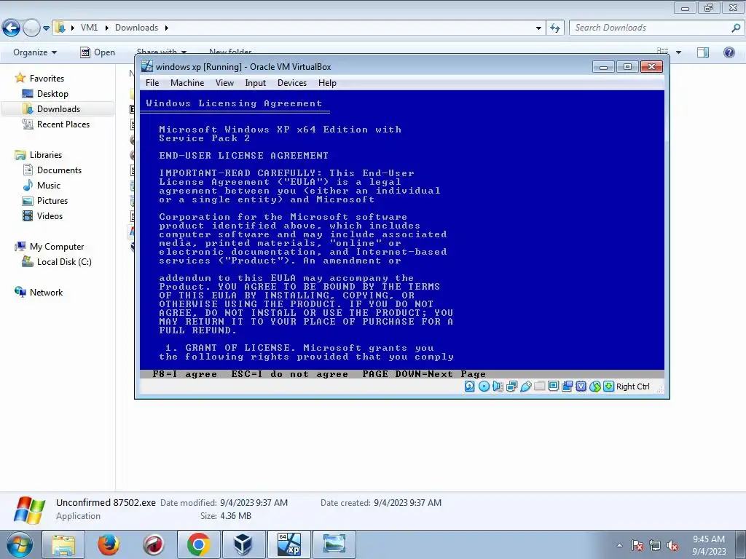Open the VirtualBox Devices menu
Screen dimensions: 746x559
pos(292,83)
